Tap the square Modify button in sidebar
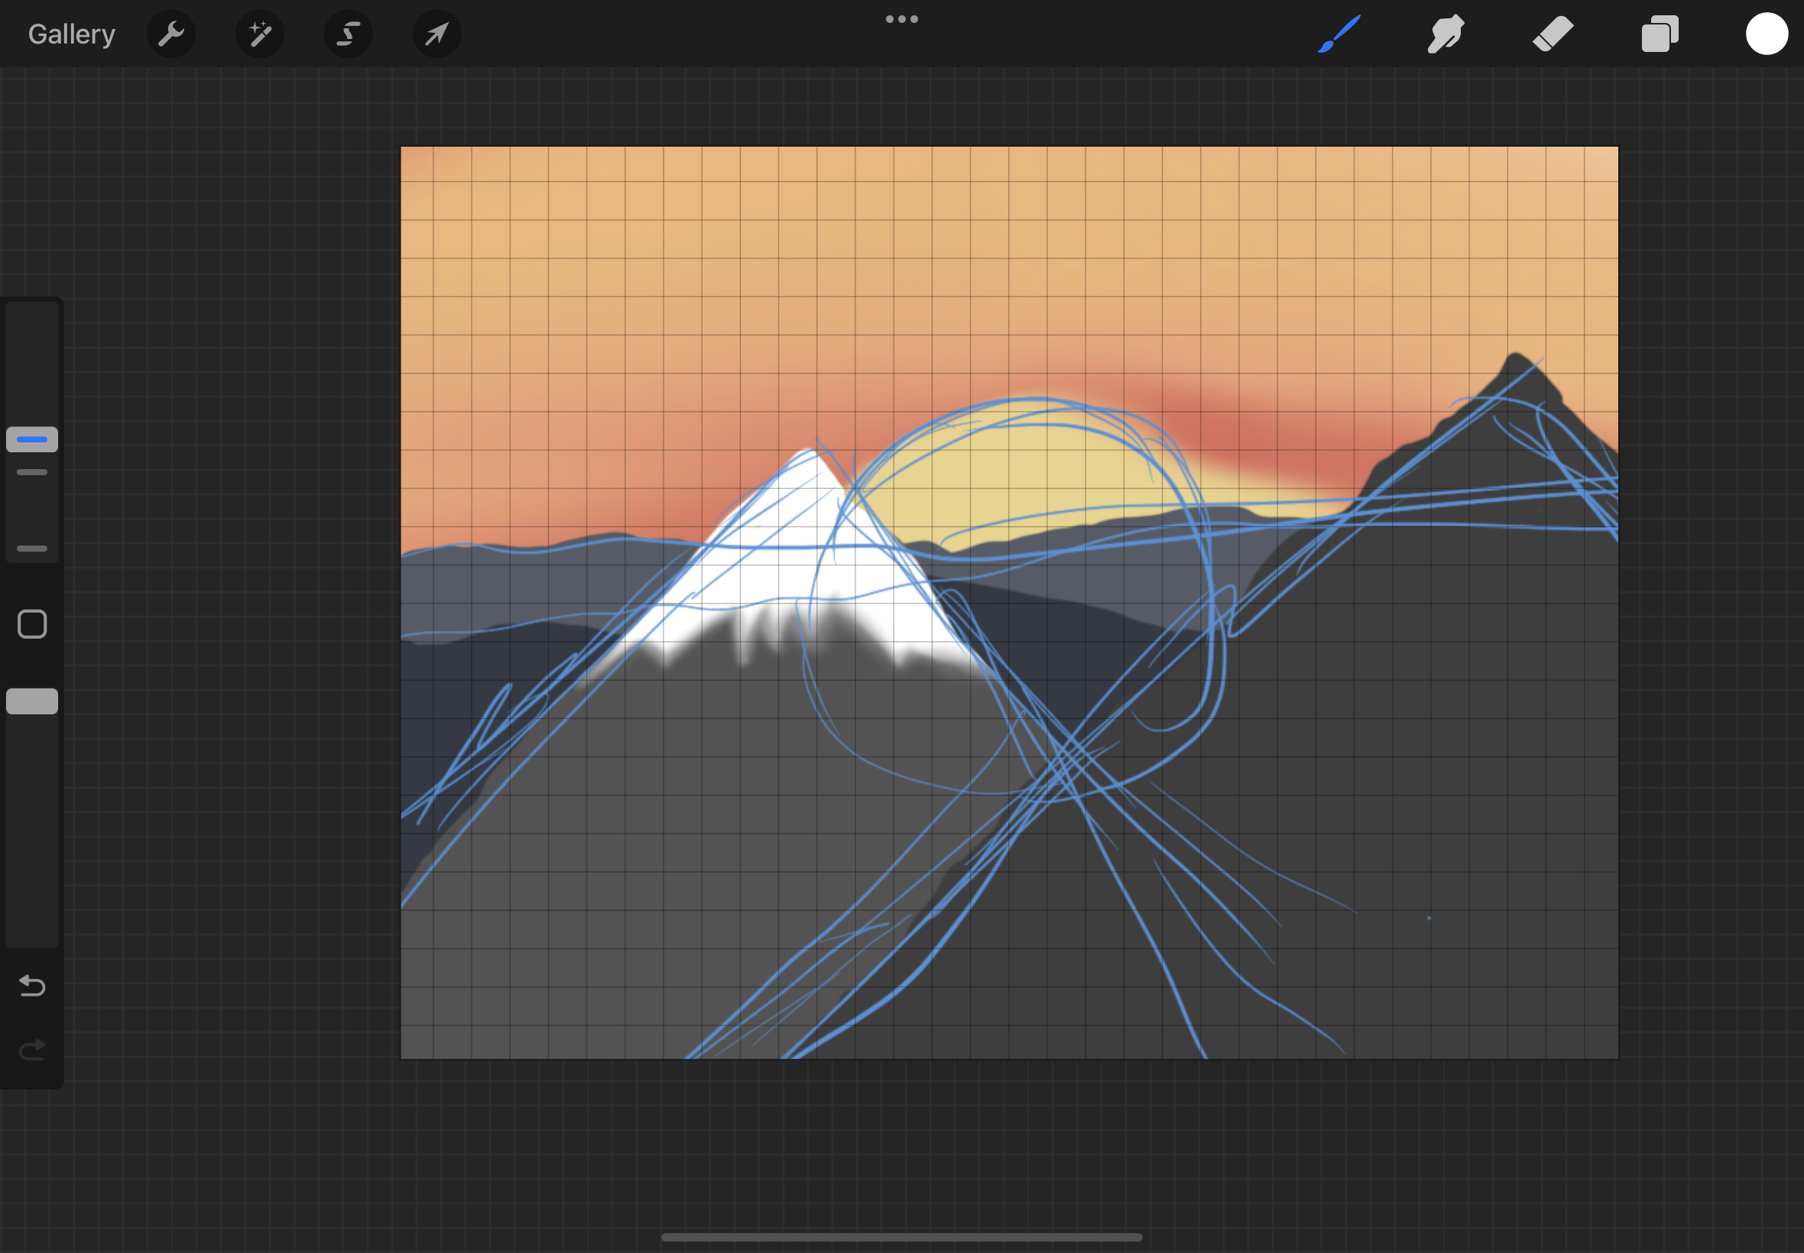 click(32, 624)
